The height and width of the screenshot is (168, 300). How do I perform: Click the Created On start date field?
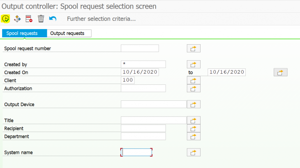[140, 72]
